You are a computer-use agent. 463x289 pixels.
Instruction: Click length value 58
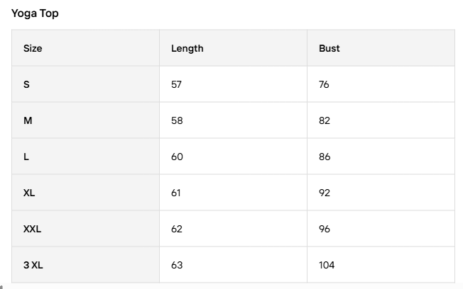coord(177,121)
